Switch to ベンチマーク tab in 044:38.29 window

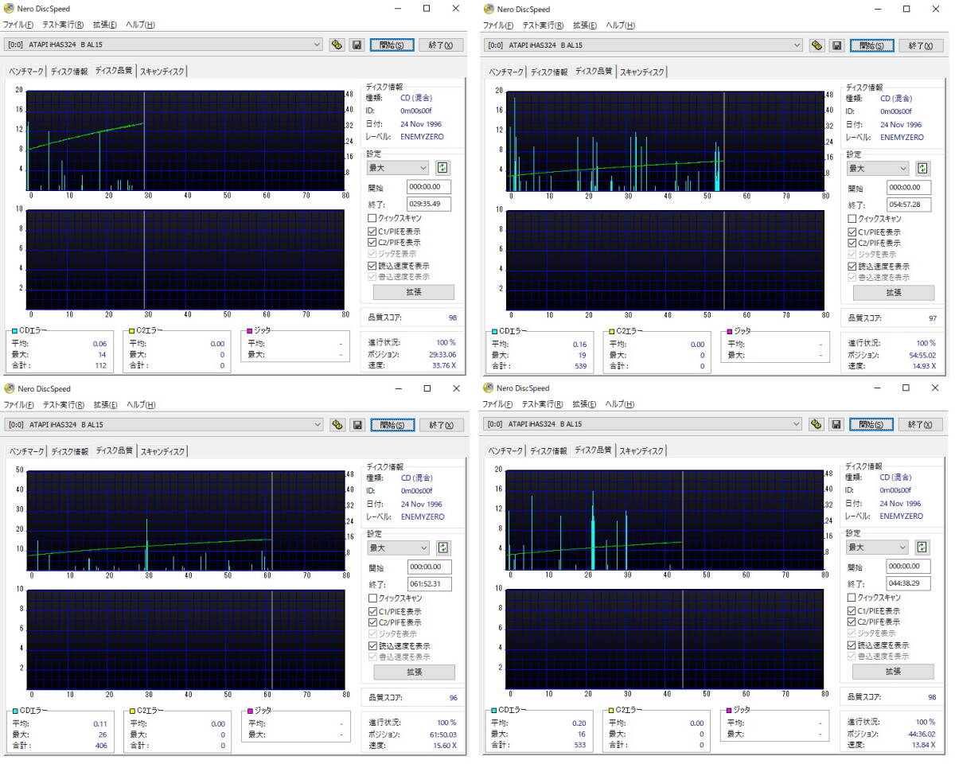coord(506,450)
